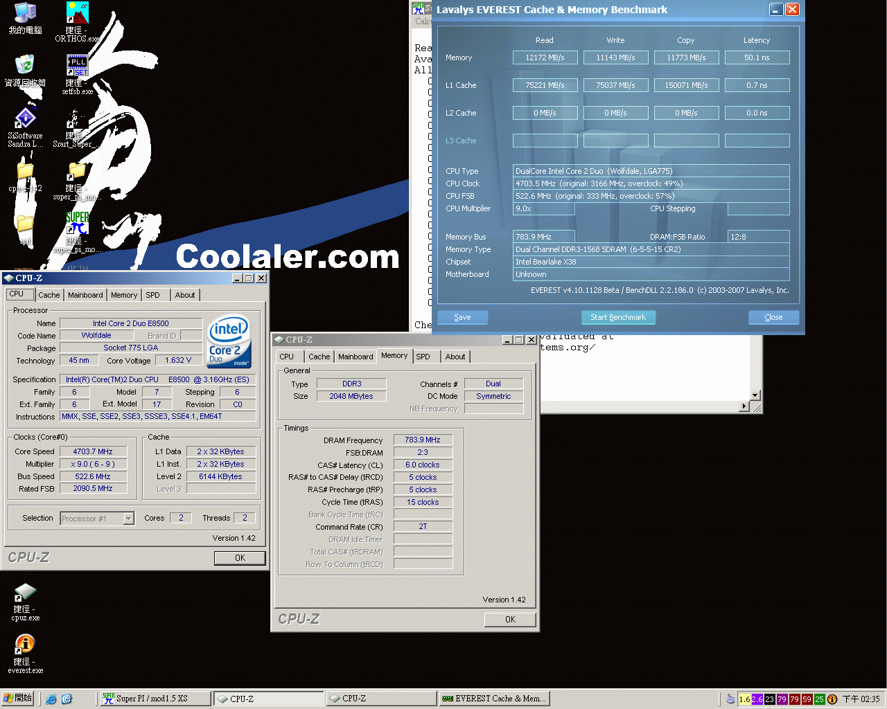This screenshot has width=887, height=709.
Task: Click the Internet Explorer quick launch icon
Action: tap(51, 699)
